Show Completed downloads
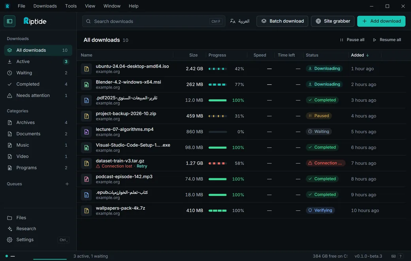Viewport: 411px width, 261px height. pos(38,84)
